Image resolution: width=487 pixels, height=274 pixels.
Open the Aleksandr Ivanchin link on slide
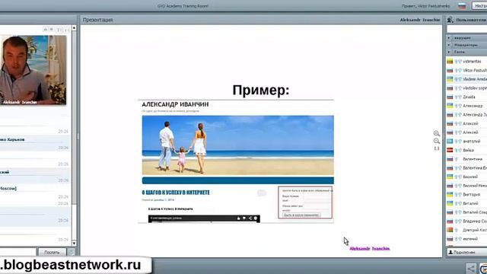click(x=370, y=249)
